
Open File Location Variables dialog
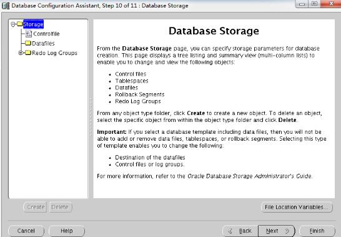tap(297, 207)
